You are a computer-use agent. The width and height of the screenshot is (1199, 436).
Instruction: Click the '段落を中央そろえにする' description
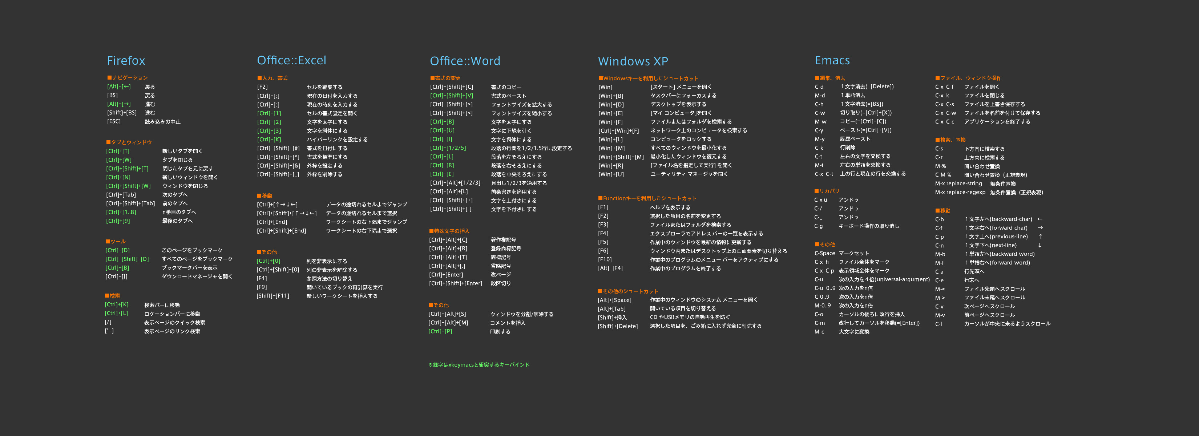[519, 174]
